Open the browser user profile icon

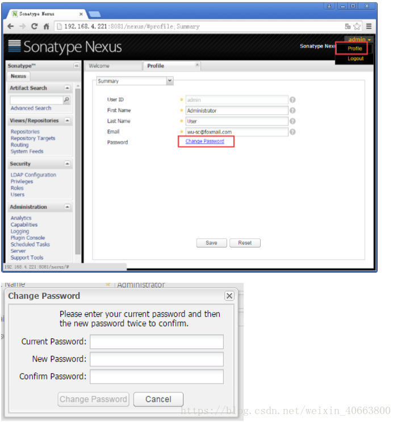coord(329,6)
